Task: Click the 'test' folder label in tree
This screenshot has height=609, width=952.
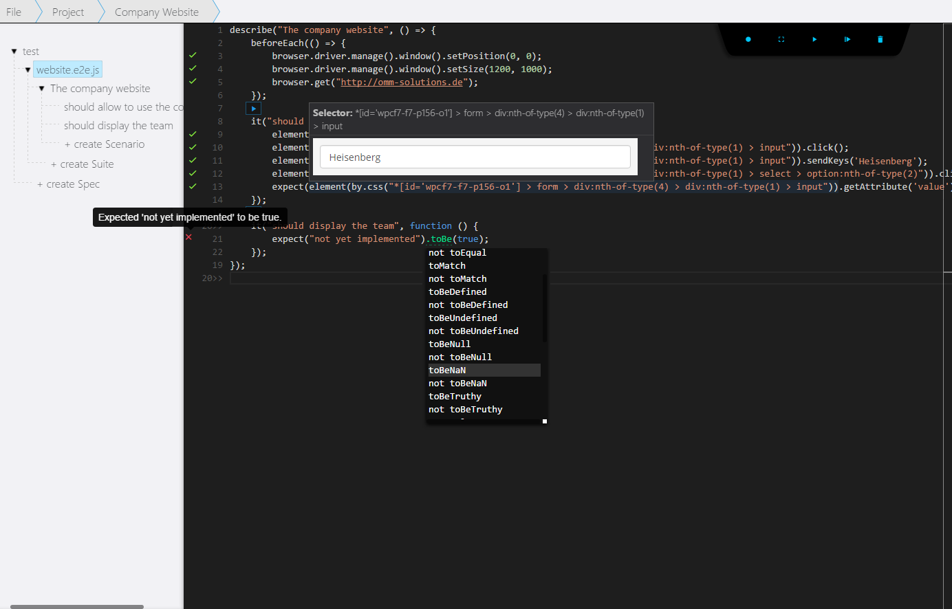Action: point(31,52)
